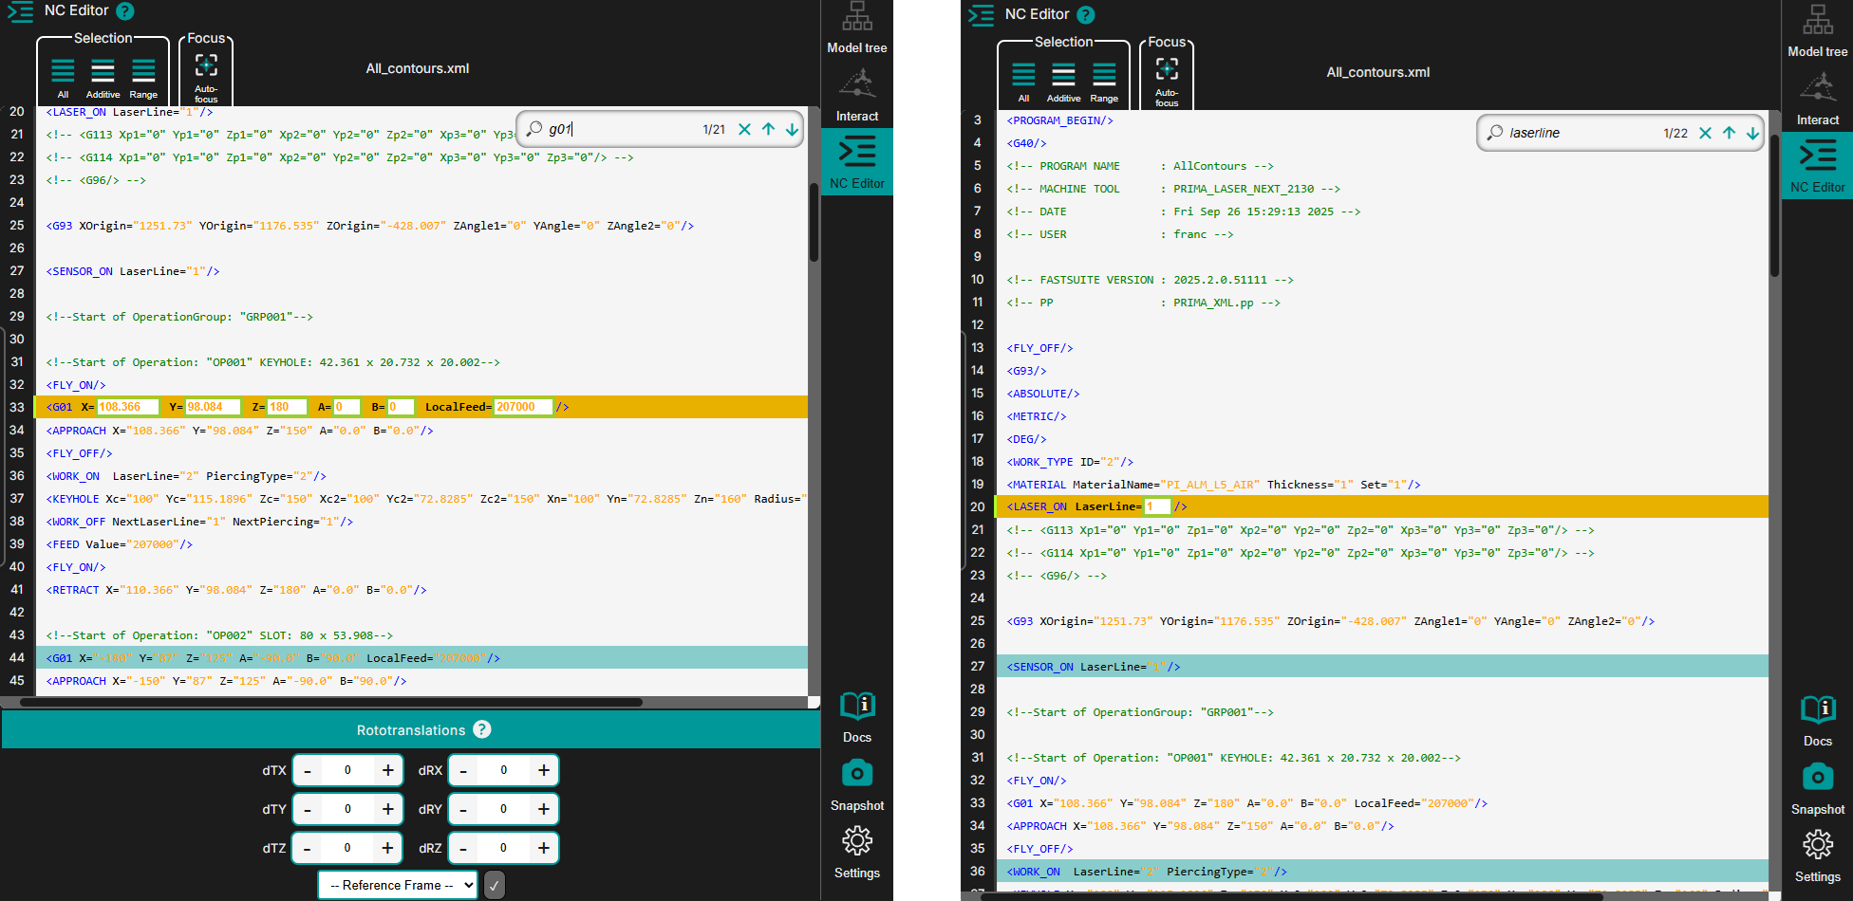Increase dTX with the plus button

[388, 770]
